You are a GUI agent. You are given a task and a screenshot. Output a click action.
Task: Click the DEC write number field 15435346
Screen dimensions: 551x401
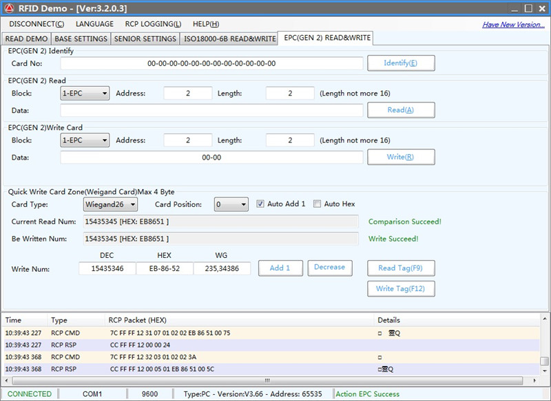(x=107, y=269)
